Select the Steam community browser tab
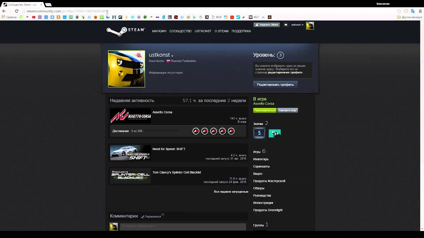Screen dimensions: 424x238 (23, 4)
